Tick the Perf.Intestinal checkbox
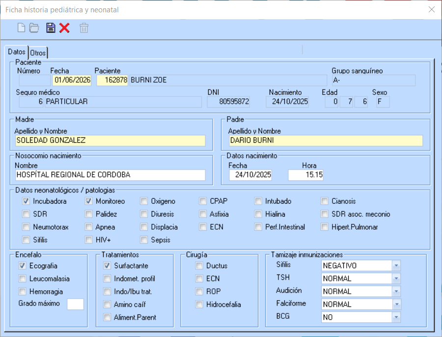The width and height of the screenshot is (442, 337). tap(258, 227)
